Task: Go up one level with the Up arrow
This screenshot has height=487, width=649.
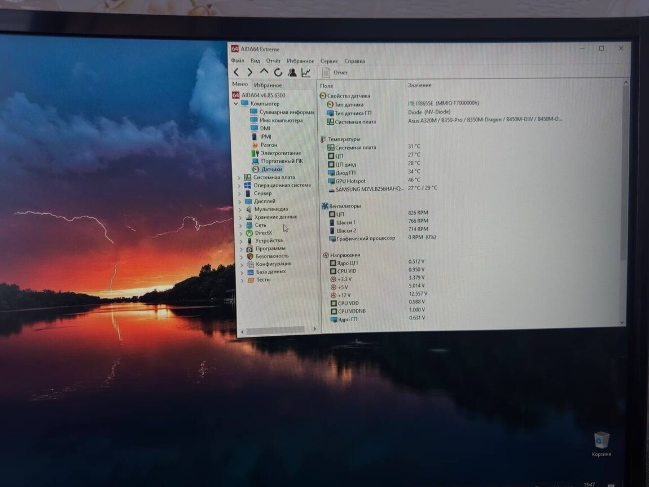Action: (264, 72)
